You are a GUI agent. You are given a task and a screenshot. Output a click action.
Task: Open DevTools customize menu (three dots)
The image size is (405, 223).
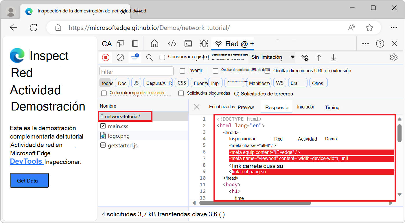(365, 44)
